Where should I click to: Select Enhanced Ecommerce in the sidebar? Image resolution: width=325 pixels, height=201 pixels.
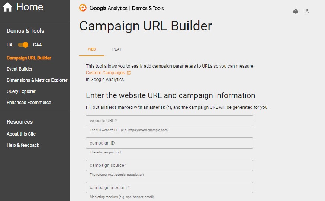pyautogui.click(x=29, y=103)
